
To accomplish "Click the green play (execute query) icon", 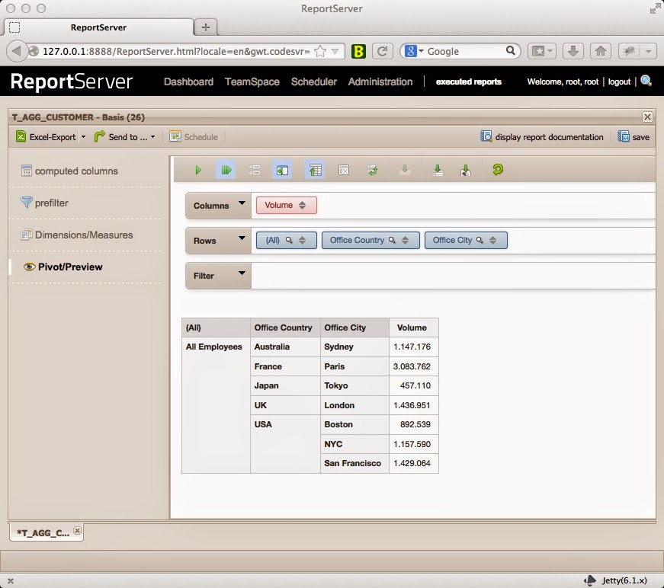I will 197,170.
